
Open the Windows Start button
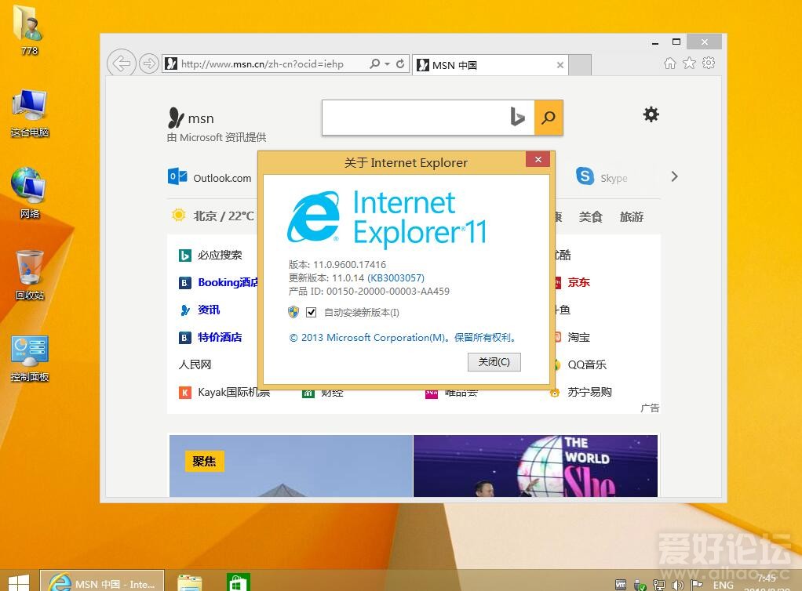pos(19,582)
